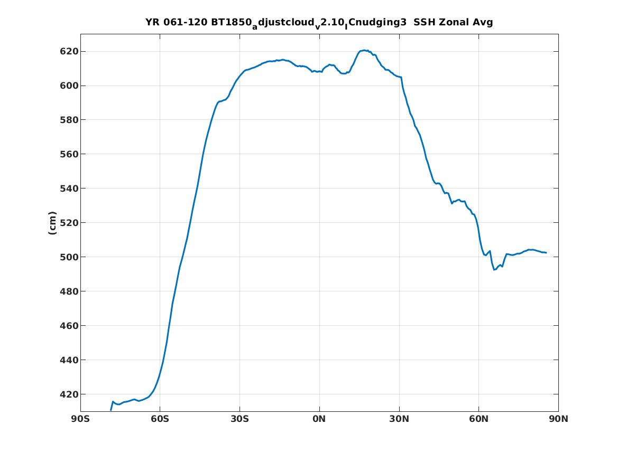
Task: Click the y-axis tick label '520'
Action: tap(69, 223)
